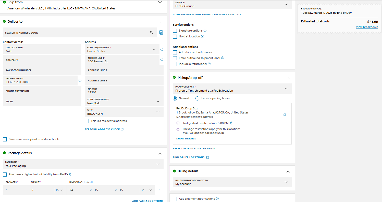This screenshot has width=382, height=202.
Task: Open help for Country/Territory field
Action: (x=162, y=49)
